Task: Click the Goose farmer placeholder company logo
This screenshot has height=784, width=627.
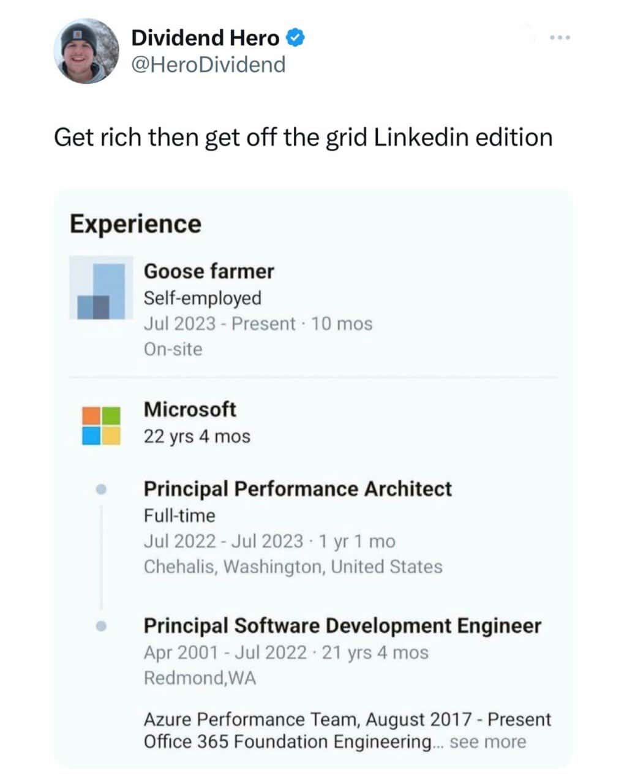Action: tap(101, 288)
